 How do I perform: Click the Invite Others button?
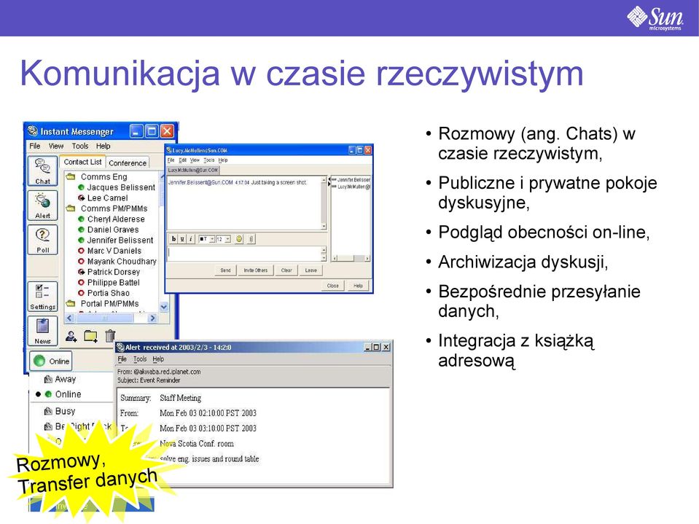pos(256,270)
